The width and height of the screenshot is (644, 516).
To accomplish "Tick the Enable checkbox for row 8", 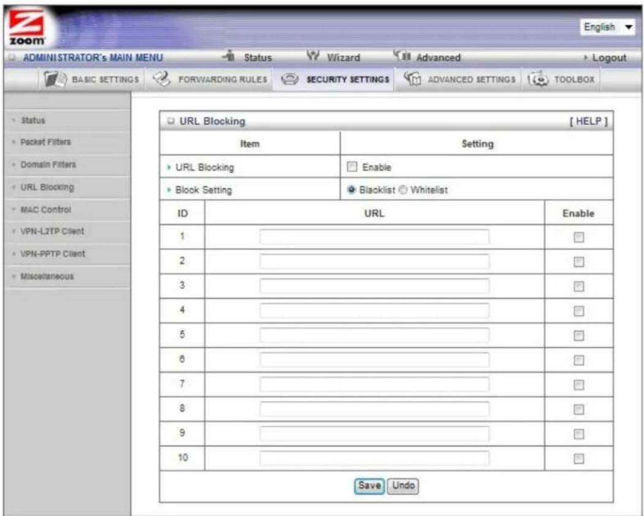I will pos(578,409).
